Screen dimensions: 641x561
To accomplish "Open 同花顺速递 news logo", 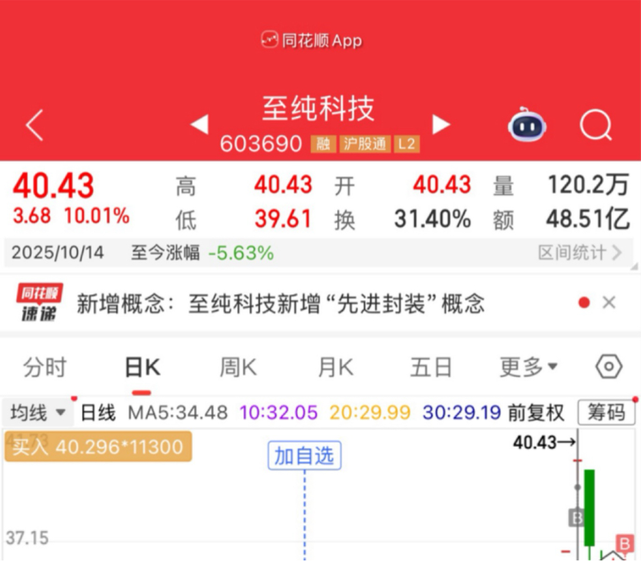I will coord(39,302).
